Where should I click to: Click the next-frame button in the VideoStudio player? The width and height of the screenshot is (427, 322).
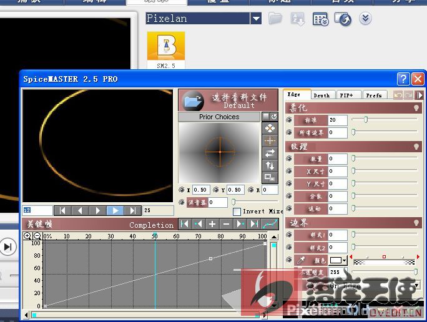[8, 247]
